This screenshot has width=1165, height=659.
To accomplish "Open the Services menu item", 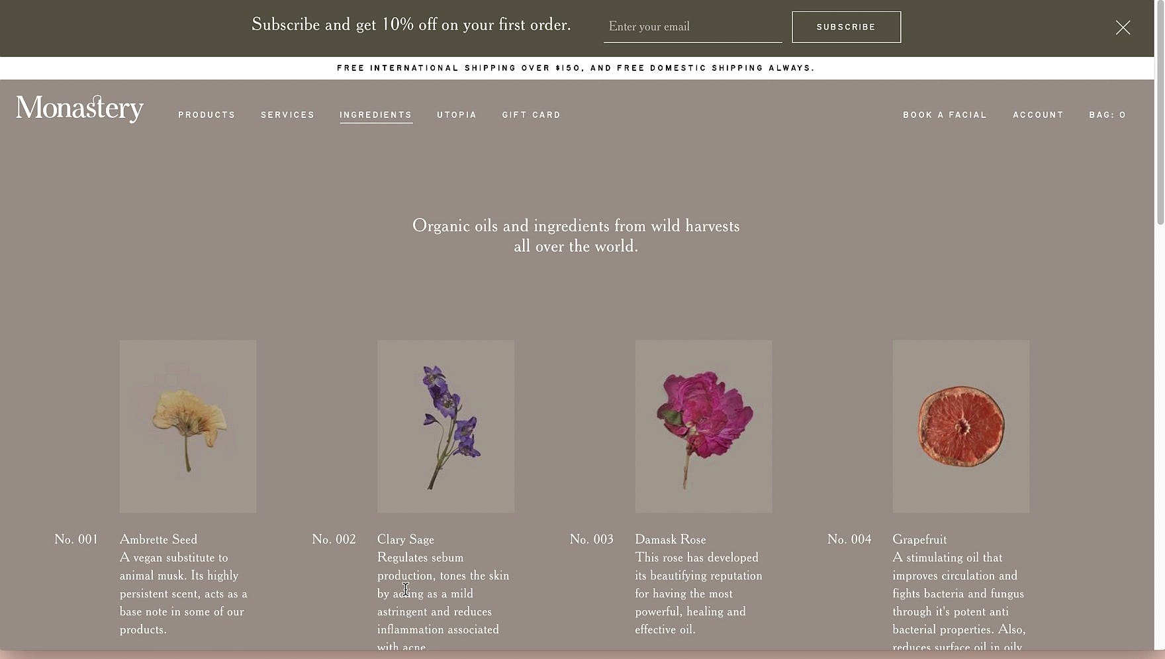I will pos(287,115).
